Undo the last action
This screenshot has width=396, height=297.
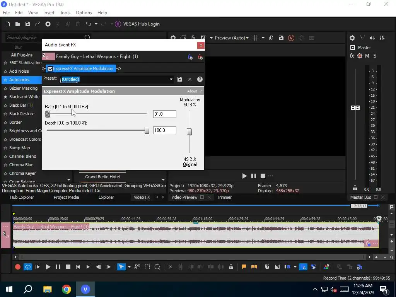(88, 24)
